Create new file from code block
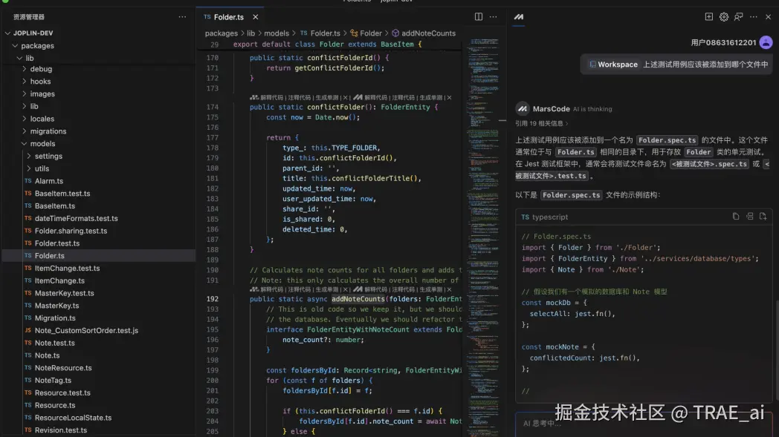Image resolution: width=779 pixels, height=437 pixels. (x=763, y=217)
